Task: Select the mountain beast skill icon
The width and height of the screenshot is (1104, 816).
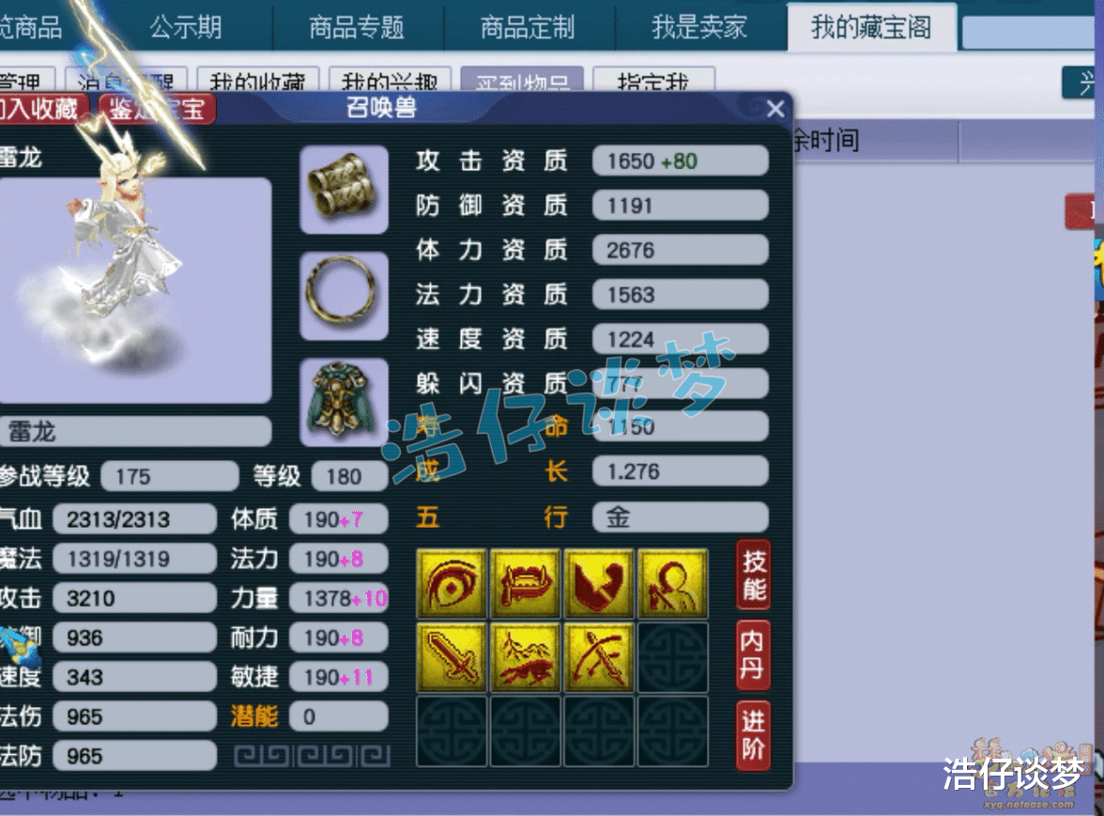Action: point(526,657)
